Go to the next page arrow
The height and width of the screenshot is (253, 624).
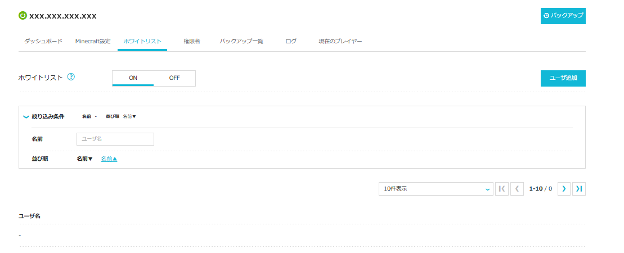coord(563,189)
